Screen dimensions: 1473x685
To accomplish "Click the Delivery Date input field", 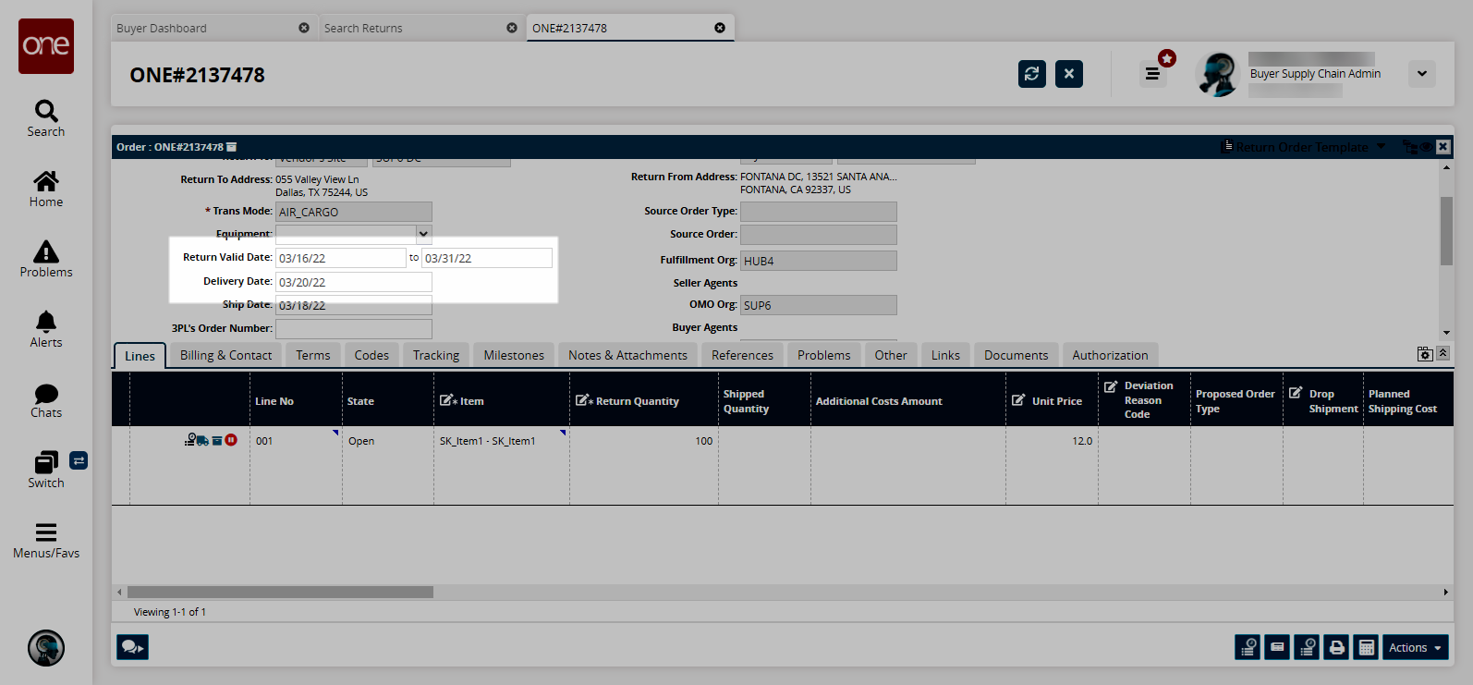I will click(353, 282).
